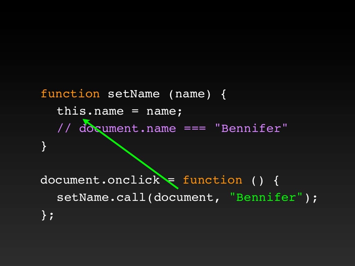
Task: Click the closing '};' on the last line
Action: tap(47, 215)
